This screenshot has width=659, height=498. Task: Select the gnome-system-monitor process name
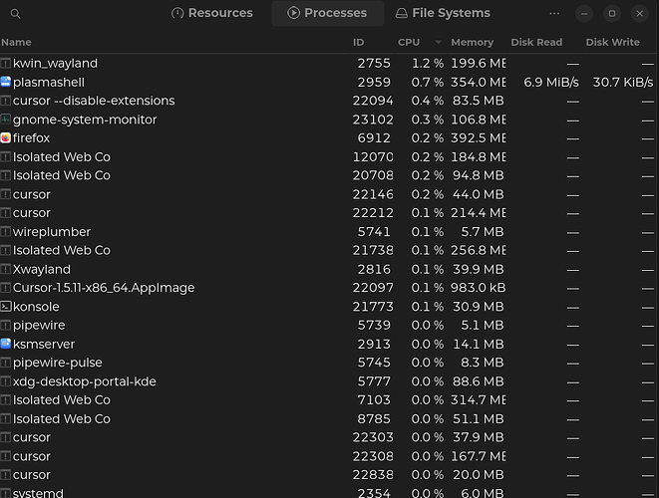click(x=85, y=120)
